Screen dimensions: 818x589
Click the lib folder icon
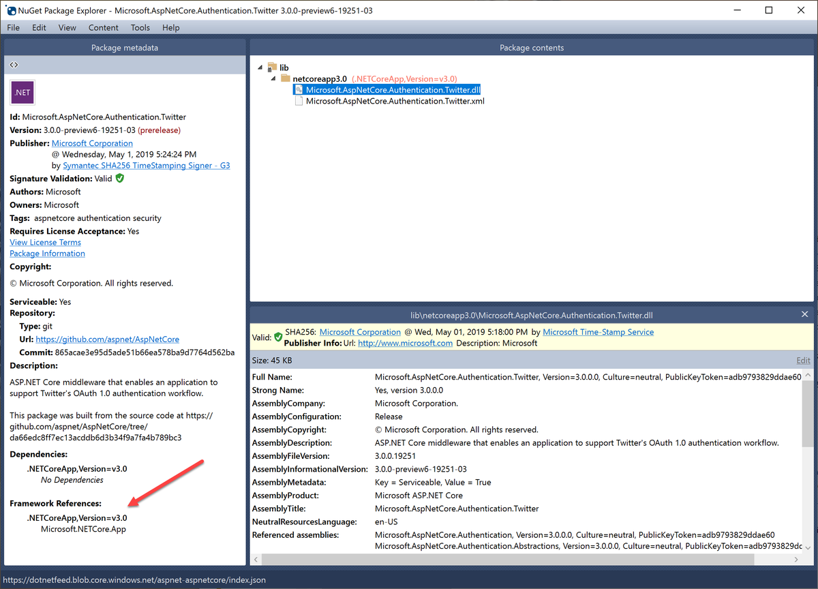272,67
